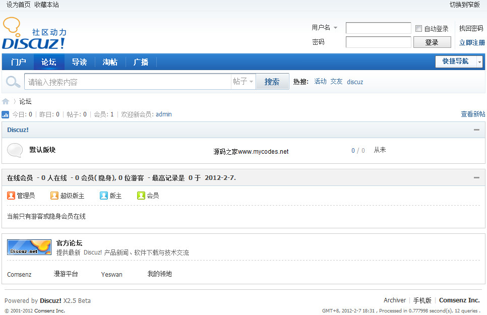
Task: Open the Discuz.net official forum banner
Action: (29, 247)
